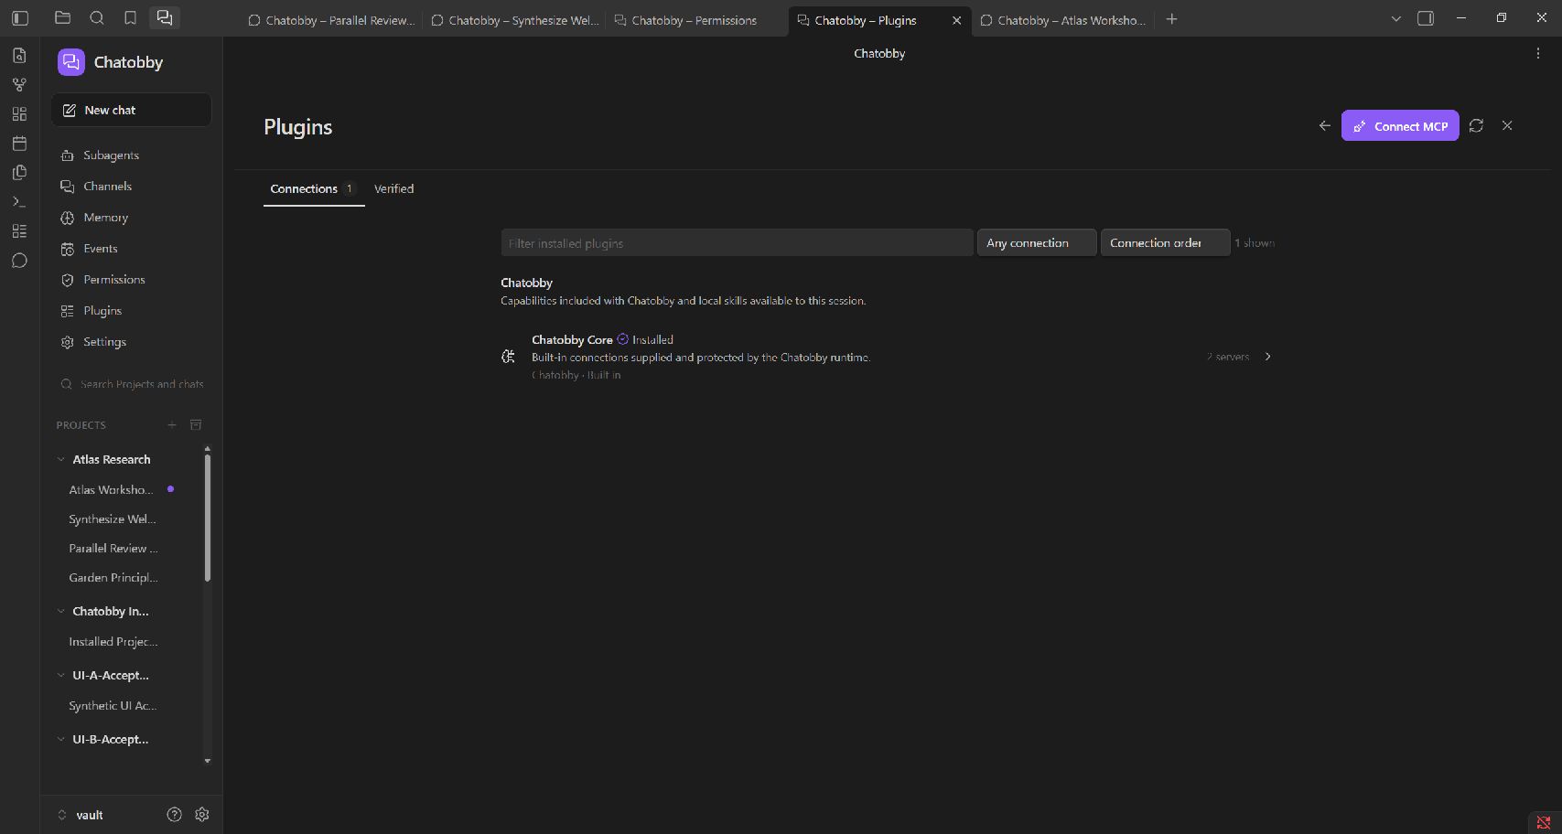Select the Chatobby chat icon in top bar
This screenshot has width=1562, height=834.
pyautogui.click(x=164, y=18)
